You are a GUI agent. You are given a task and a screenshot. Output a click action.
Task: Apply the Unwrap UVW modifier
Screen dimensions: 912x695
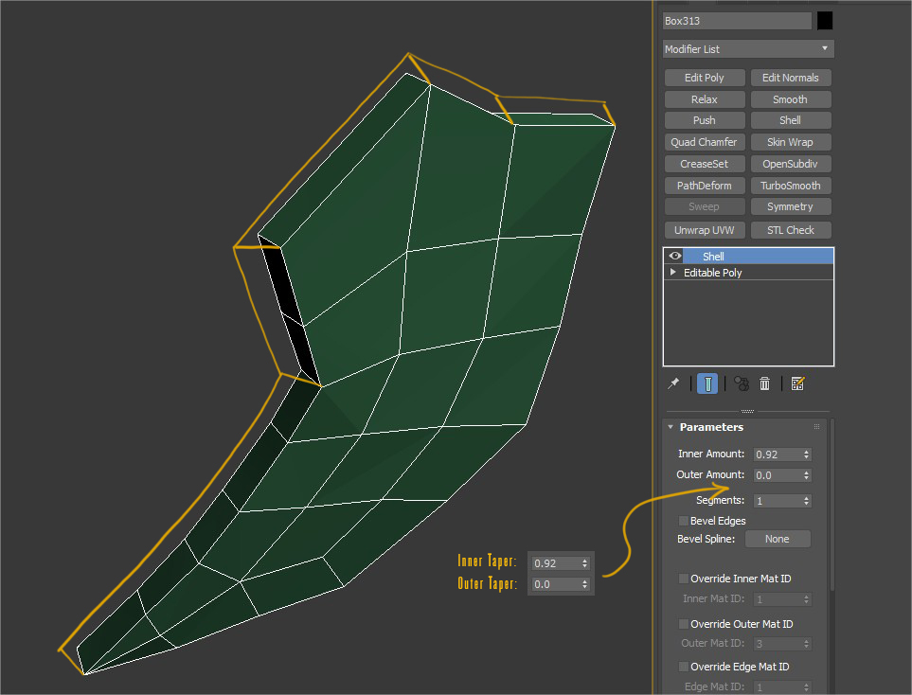[x=704, y=229]
